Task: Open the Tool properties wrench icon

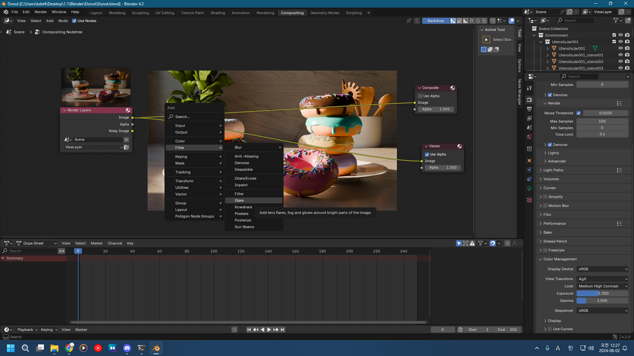Action: (x=529, y=88)
